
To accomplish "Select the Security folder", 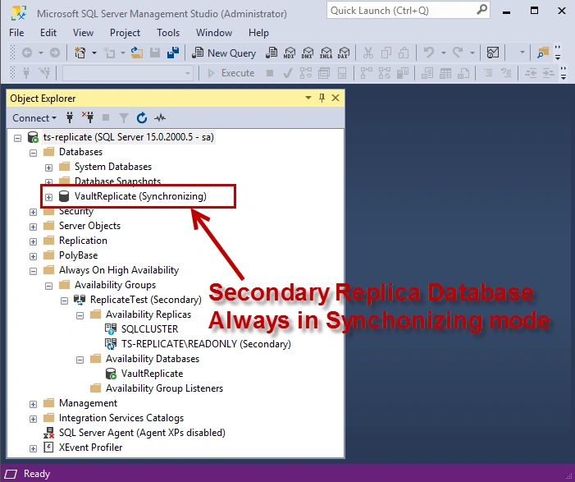I will tap(76, 212).
